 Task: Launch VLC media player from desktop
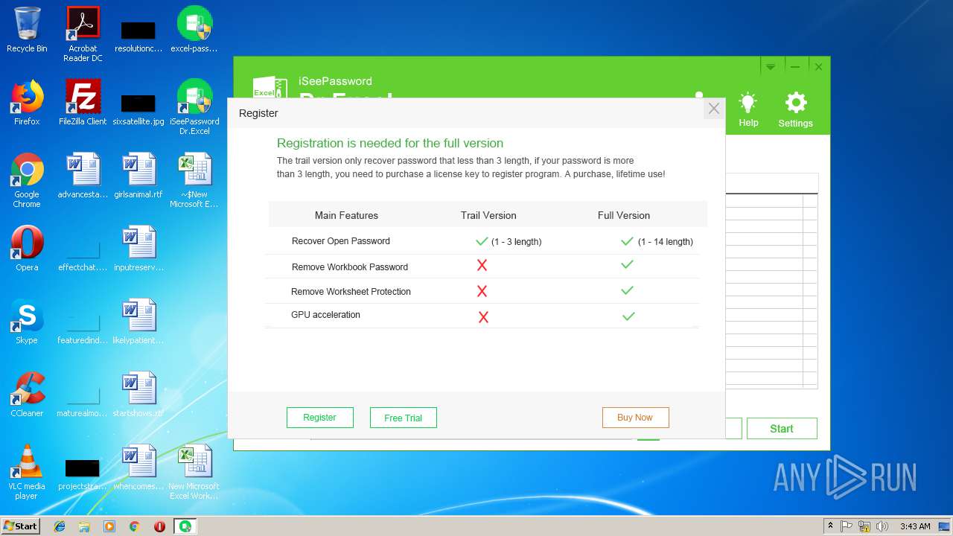click(x=27, y=472)
